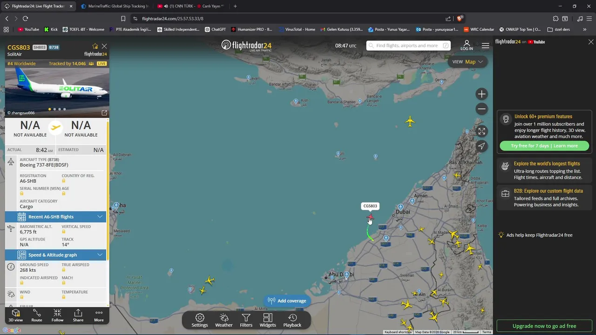Viewport: 596px width, 335px height.
Task: Open the Filters tool
Action: pos(246,320)
